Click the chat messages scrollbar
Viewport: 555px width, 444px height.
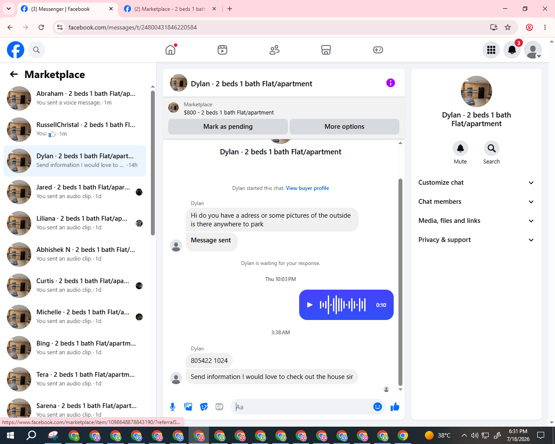point(400,282)
